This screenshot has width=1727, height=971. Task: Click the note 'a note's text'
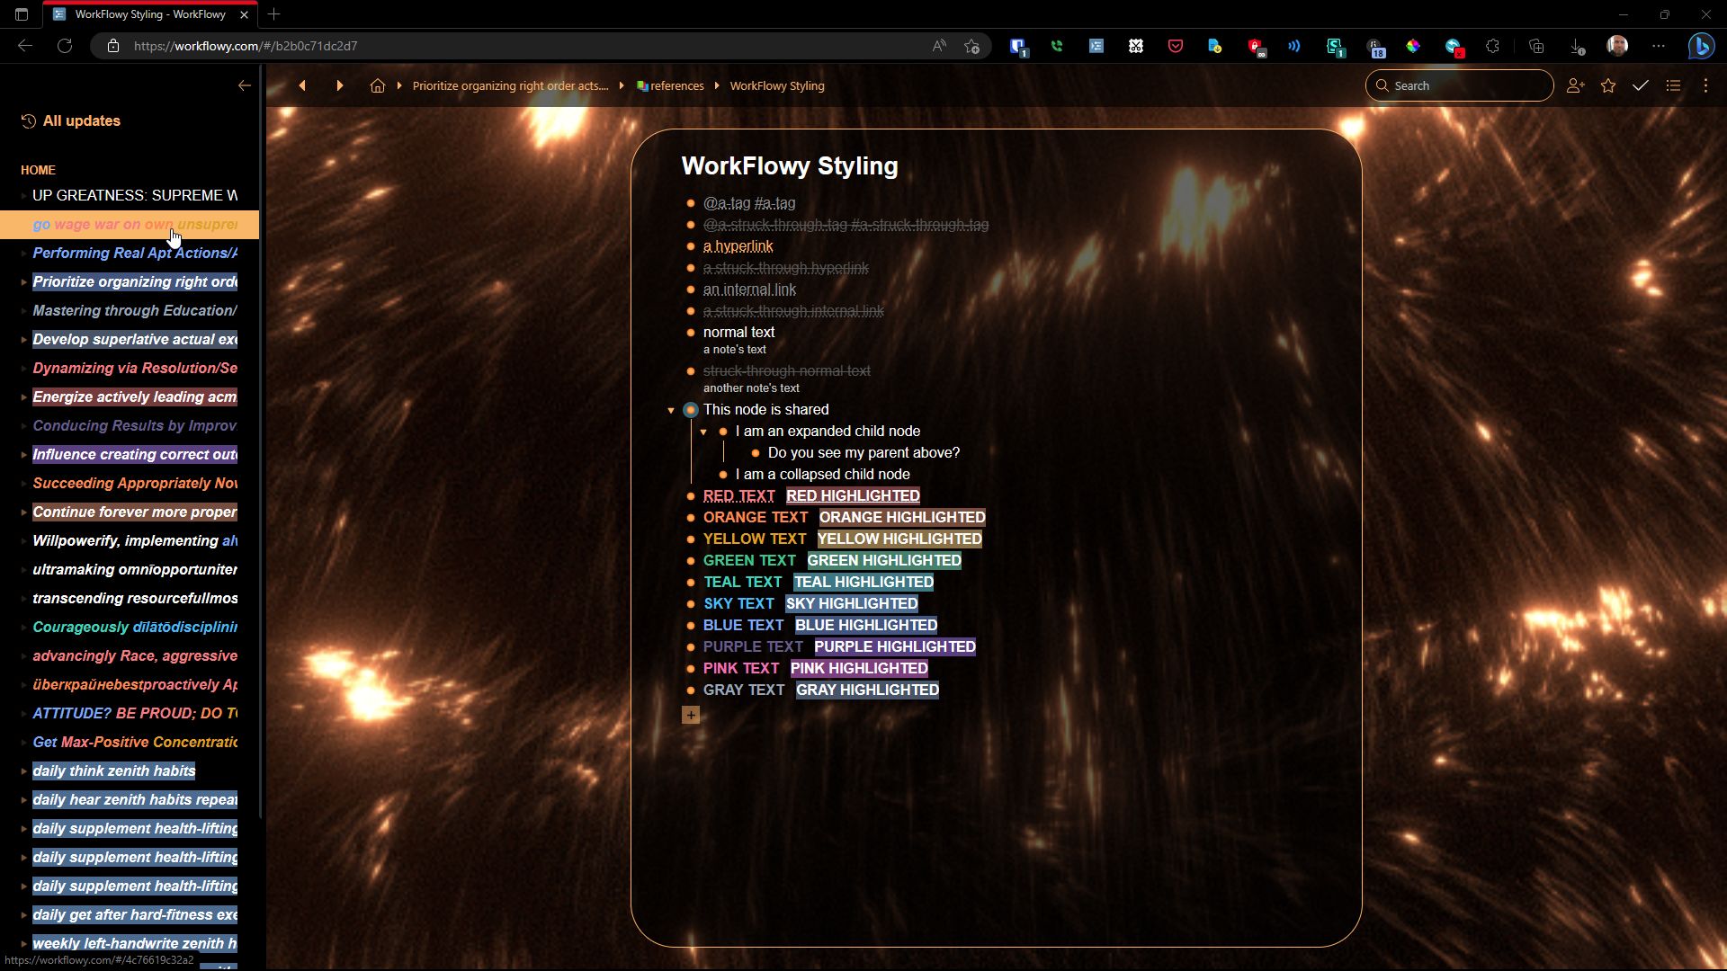735,350
